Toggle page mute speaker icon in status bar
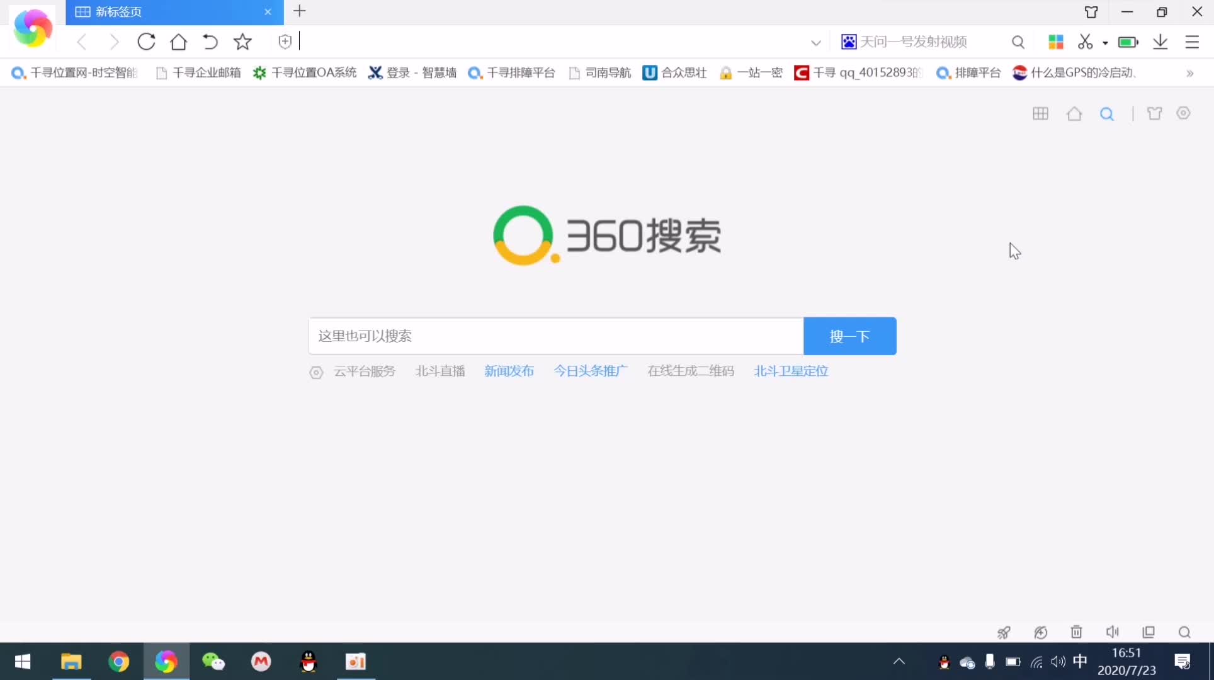Viewport: 1214px width, 680px height. pos(1113,632)
